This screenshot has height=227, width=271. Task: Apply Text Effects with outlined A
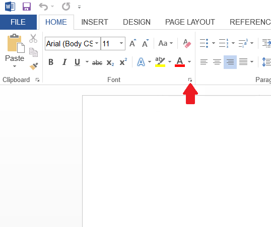coord(141,62)
